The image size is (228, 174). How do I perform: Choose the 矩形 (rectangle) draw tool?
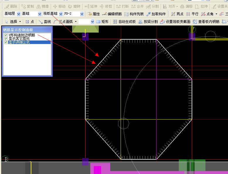click(x=102, y=22)
